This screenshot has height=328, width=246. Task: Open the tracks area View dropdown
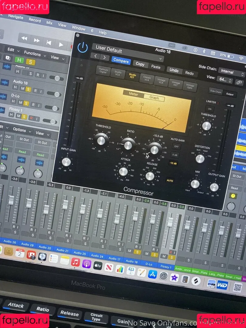pos(57,58)
